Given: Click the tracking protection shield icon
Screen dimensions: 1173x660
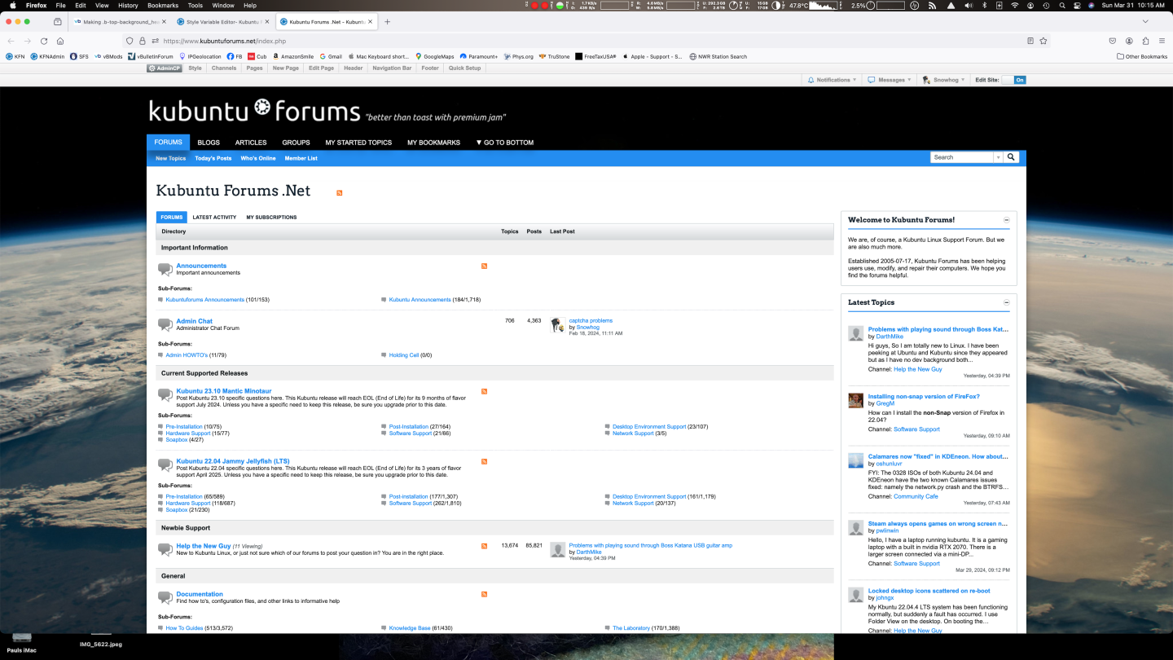Looking at the screenshot, I should coord(130,41).
